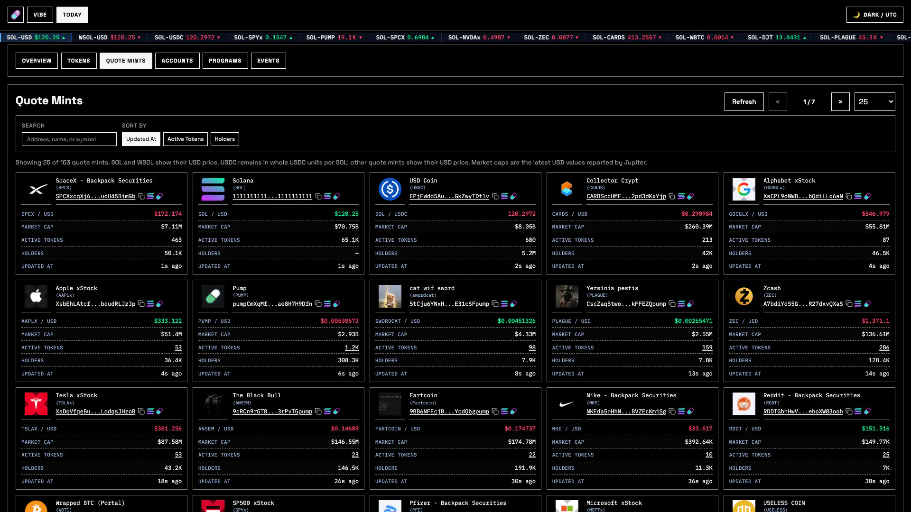Click the cat wif sword image thumbnail
This screenshot has height=512, width=911.
[390, 296]
